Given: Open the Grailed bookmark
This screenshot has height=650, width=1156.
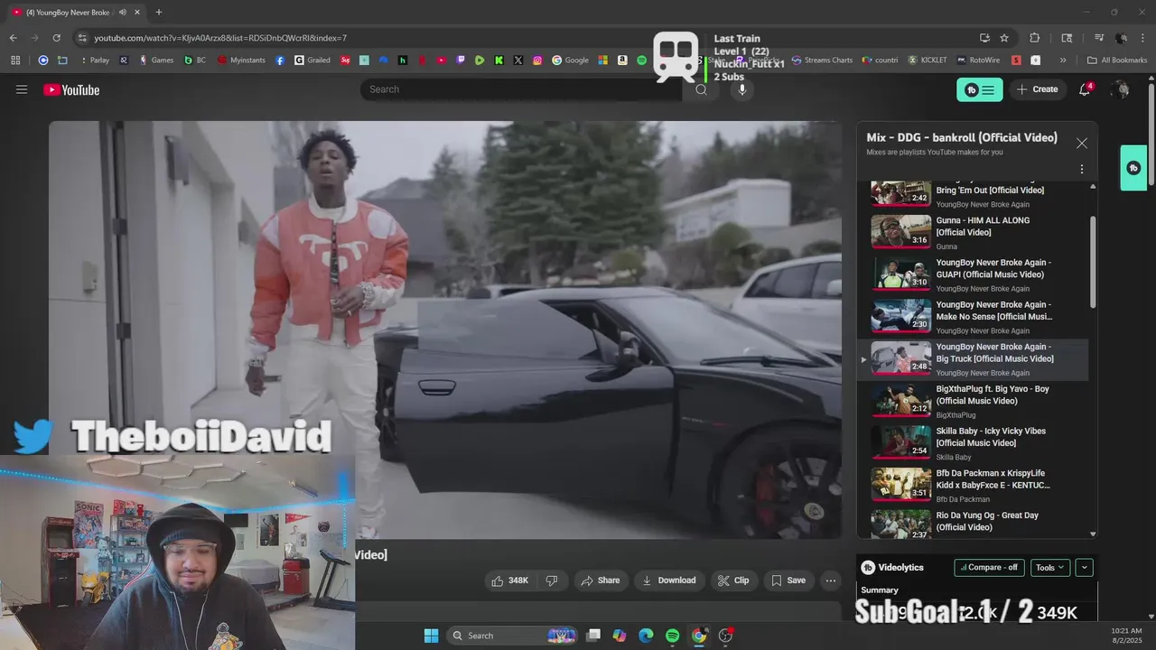Looking at the screenshot, I should (x=312, y=60).
